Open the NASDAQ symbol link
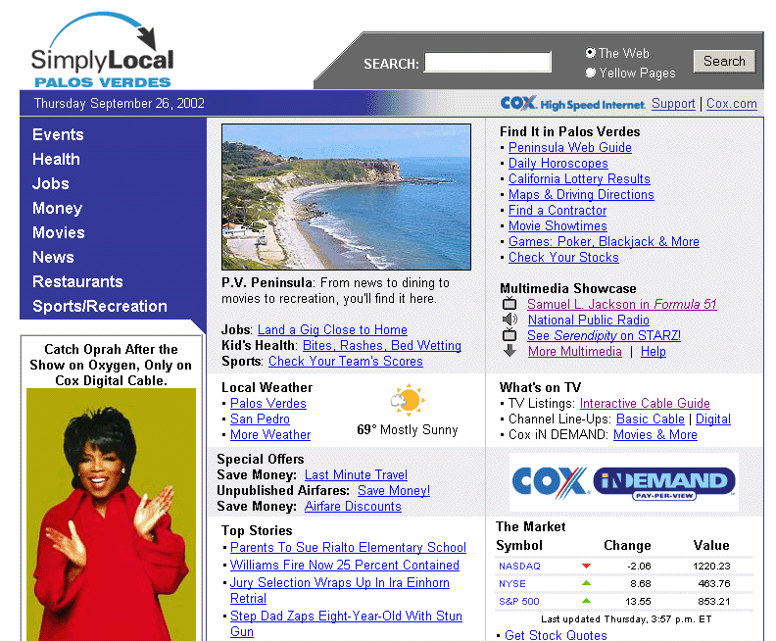This screenshot has height=642, width=776. (519, 567)
